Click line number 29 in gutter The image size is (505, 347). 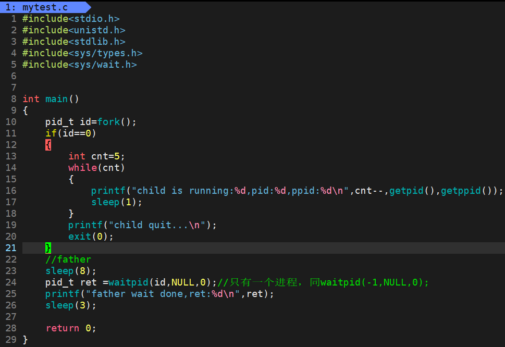click(11, 340)
